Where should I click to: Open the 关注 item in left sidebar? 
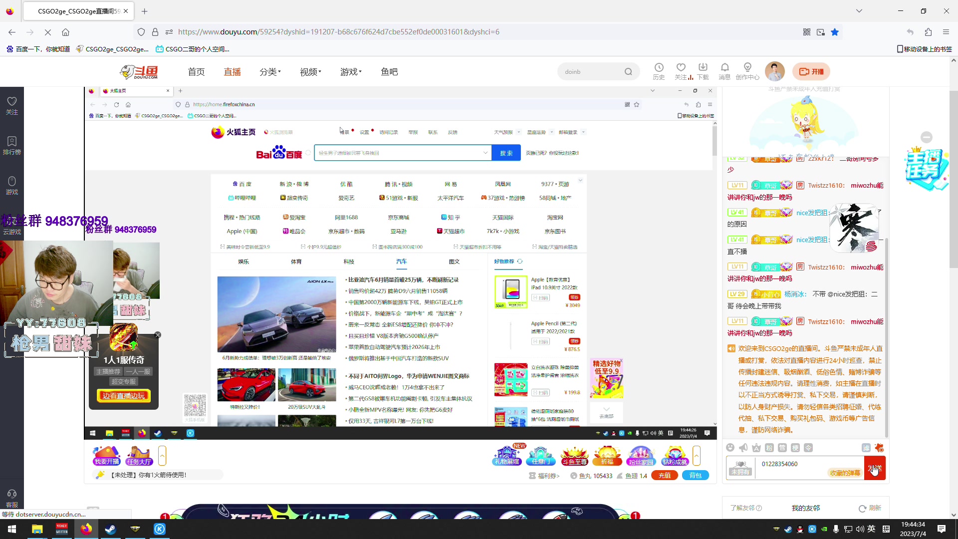click(12, 106)
